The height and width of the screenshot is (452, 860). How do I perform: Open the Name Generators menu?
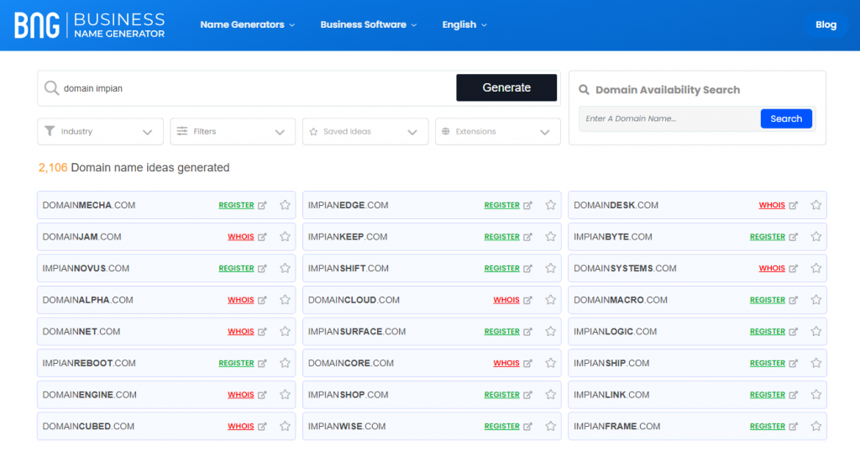point(247,25)
